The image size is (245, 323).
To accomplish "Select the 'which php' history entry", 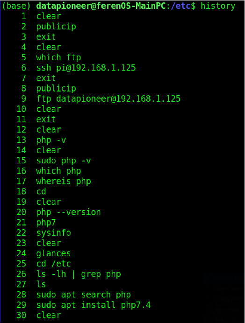I will 58,171.
